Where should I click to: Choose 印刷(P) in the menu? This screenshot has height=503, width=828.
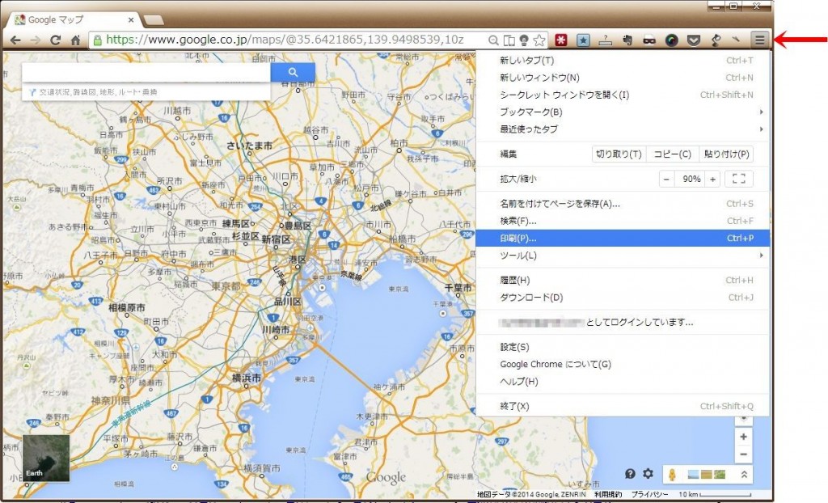tap(623, 239)
